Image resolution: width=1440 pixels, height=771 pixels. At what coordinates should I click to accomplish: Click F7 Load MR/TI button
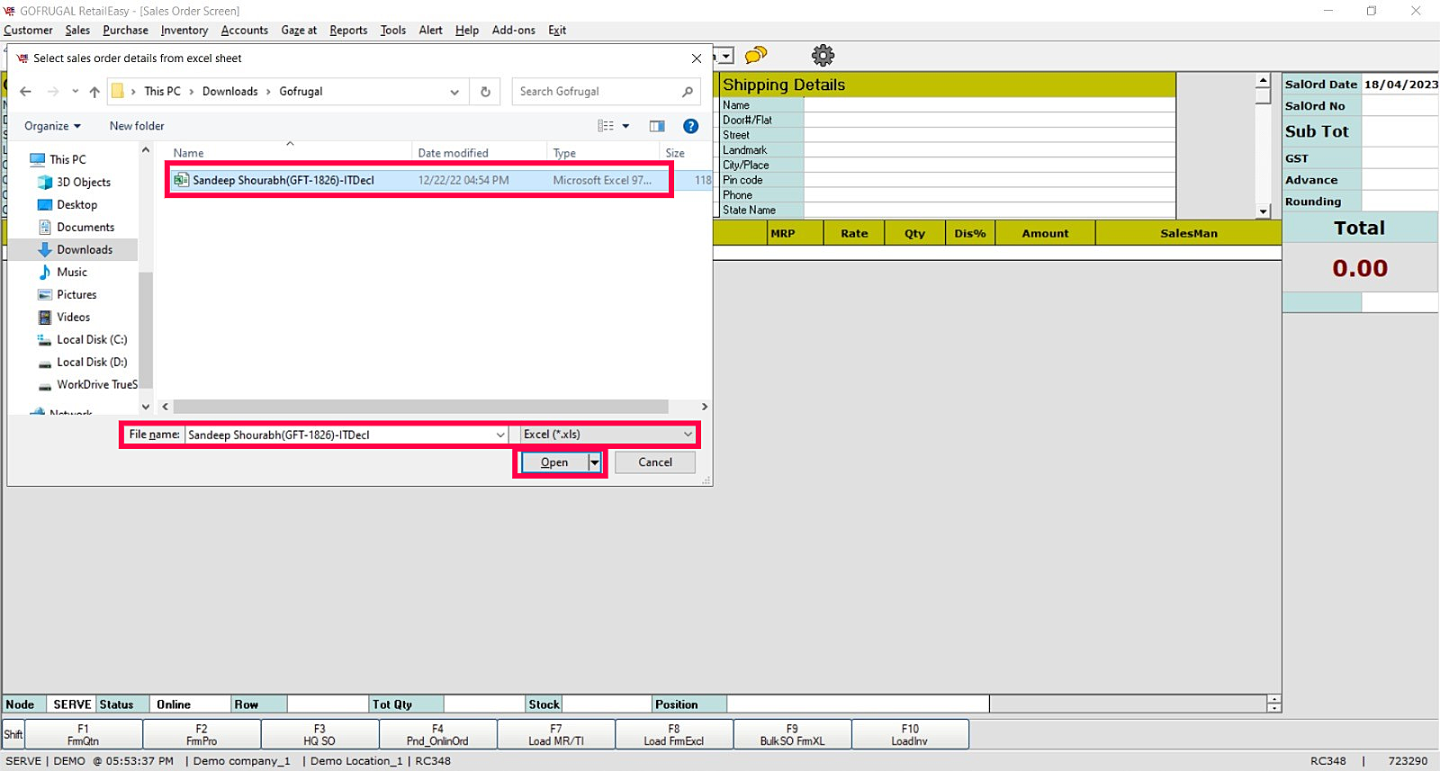[556, 734]
